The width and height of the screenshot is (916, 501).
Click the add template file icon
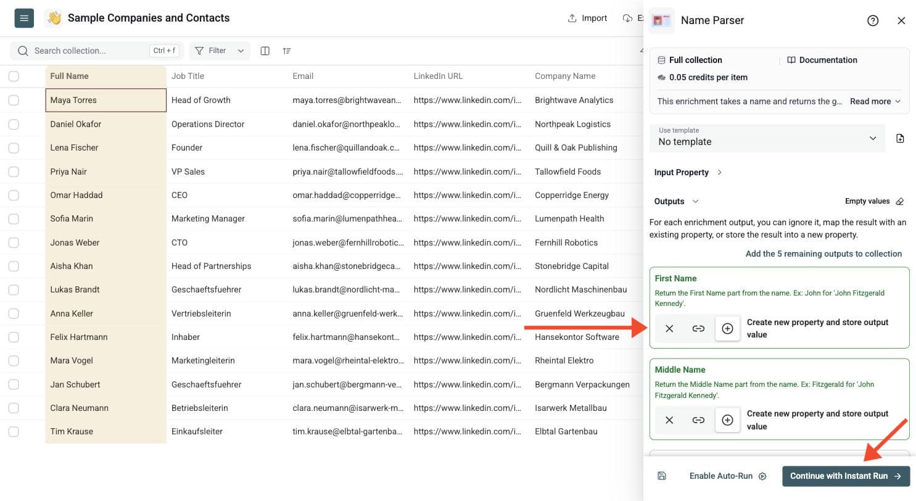point(900,138)
